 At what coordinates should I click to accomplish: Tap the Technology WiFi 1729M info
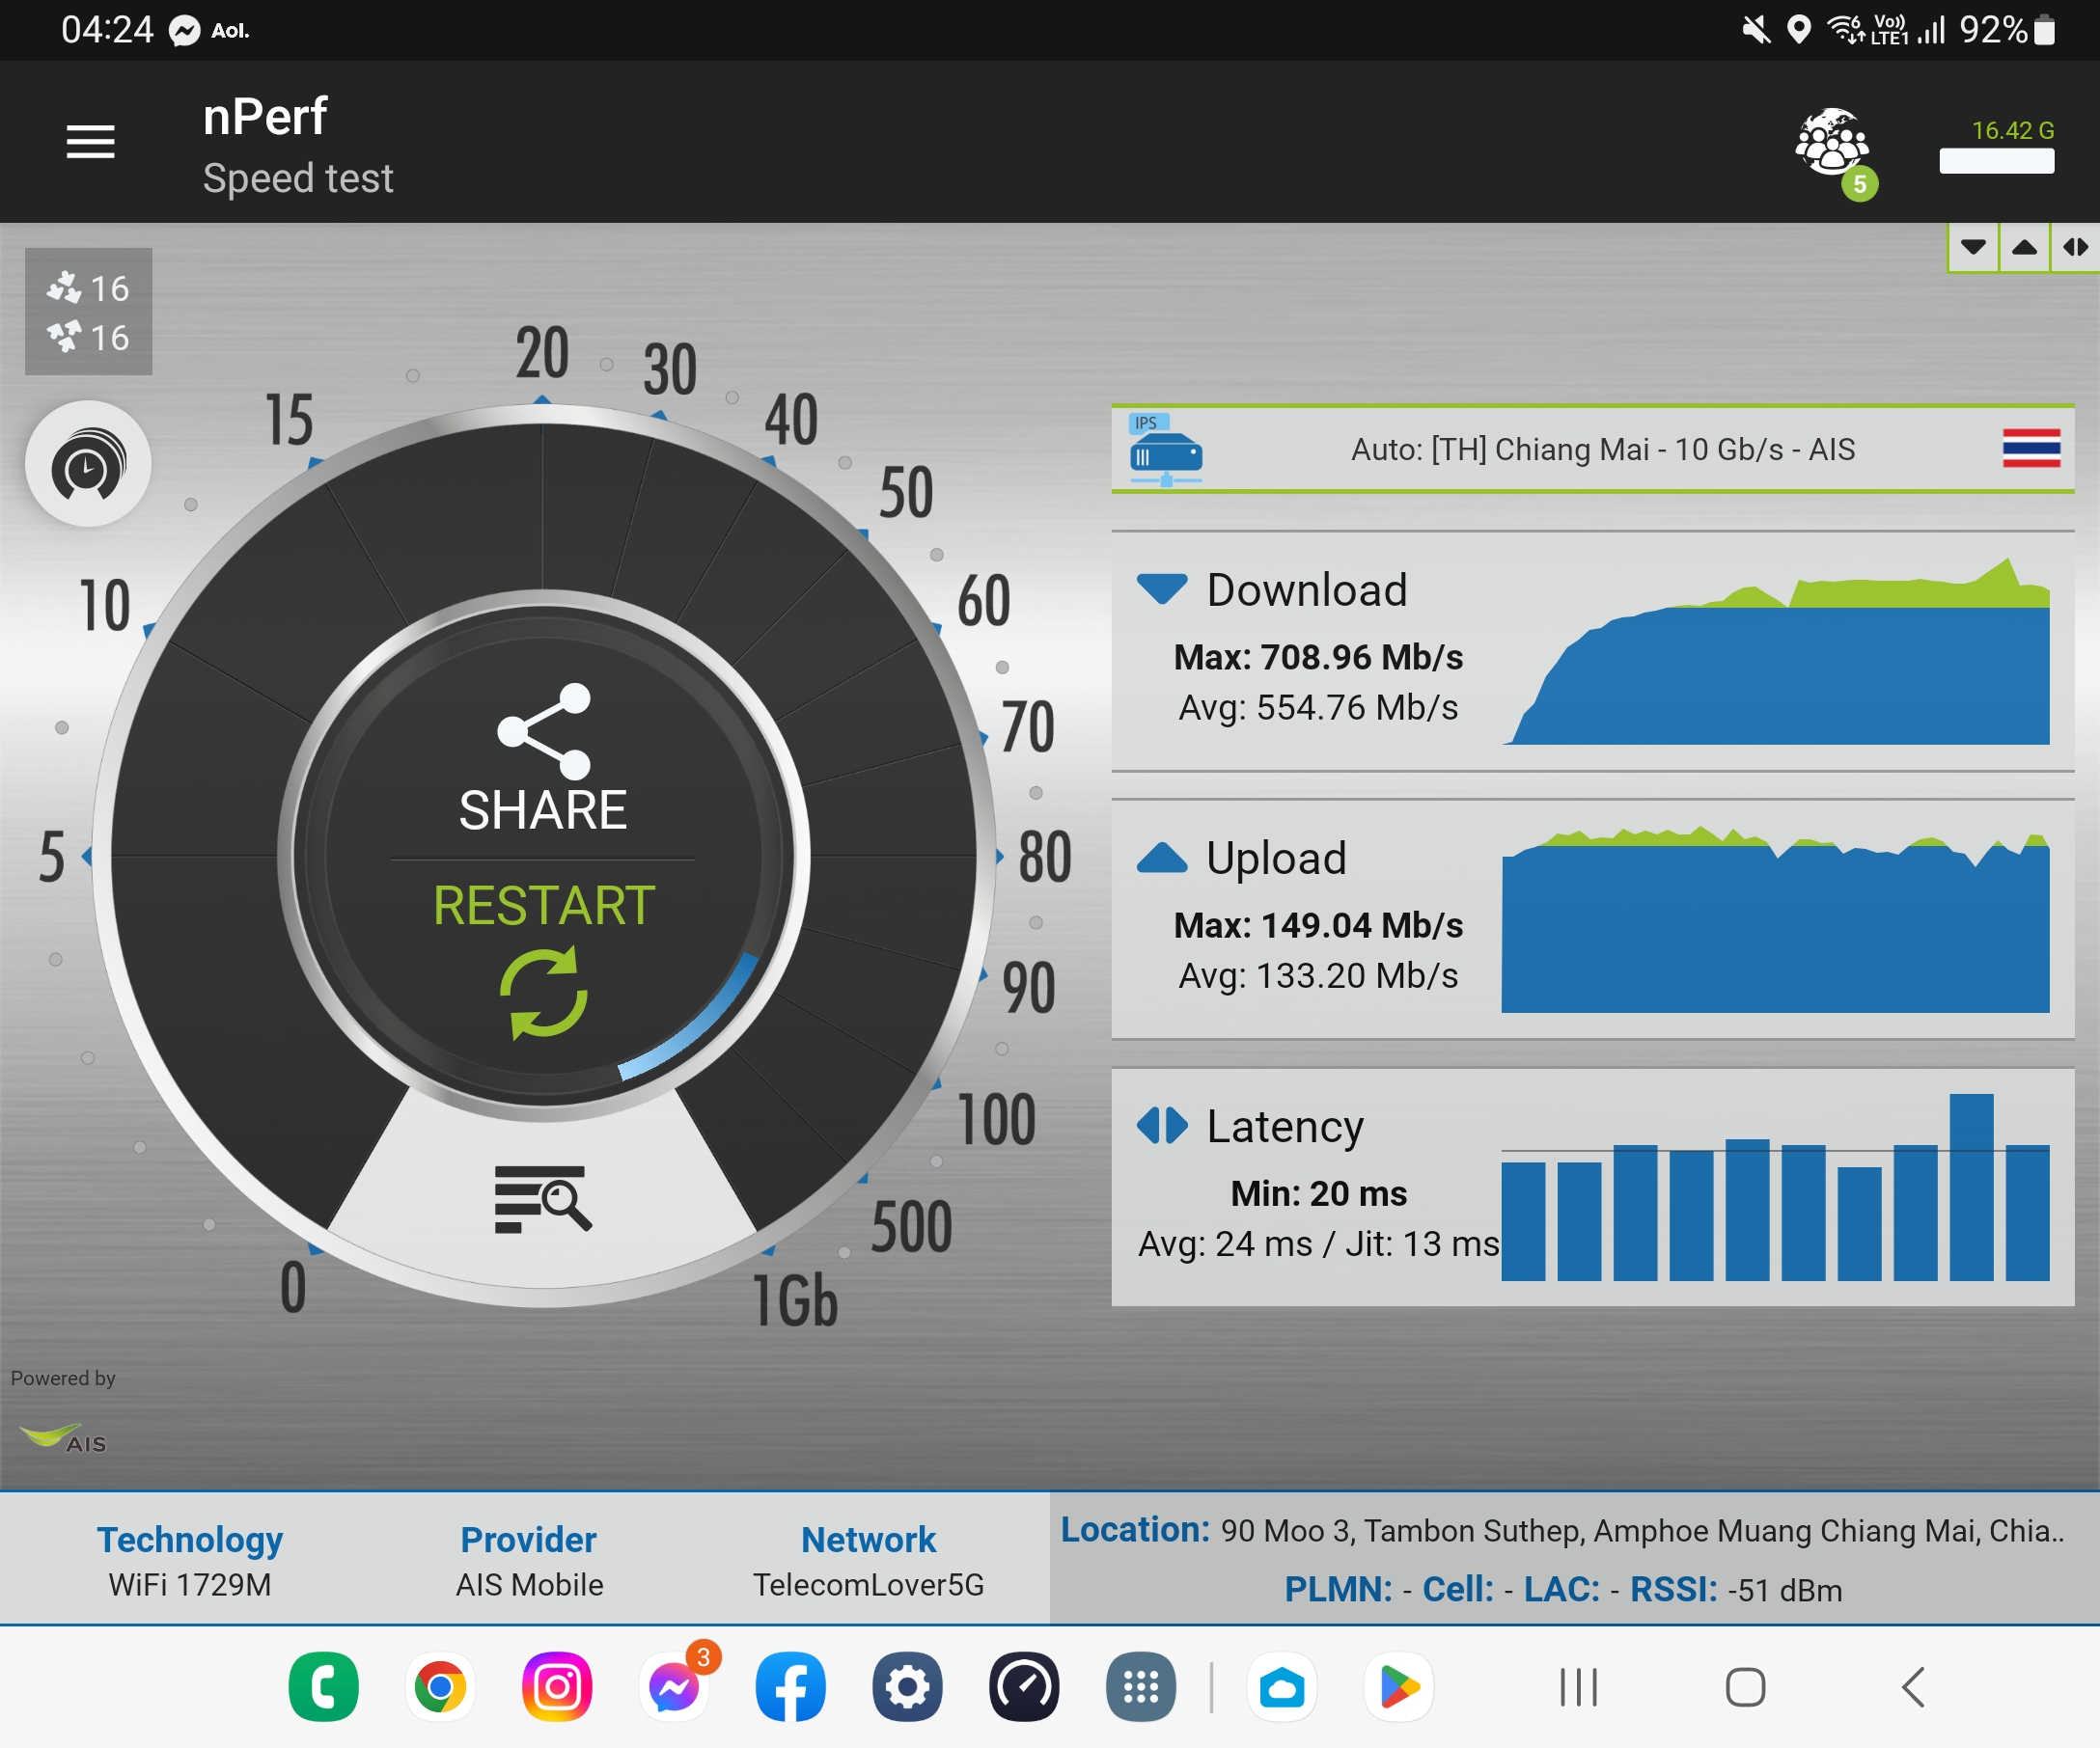click(x=190, y=1560)
